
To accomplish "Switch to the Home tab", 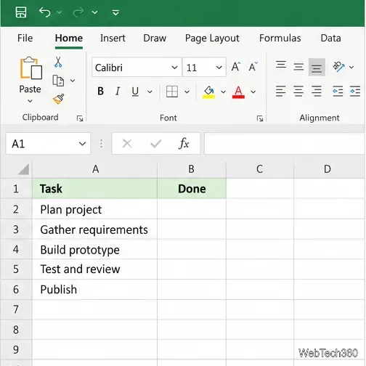I will [x=69, y=38].
